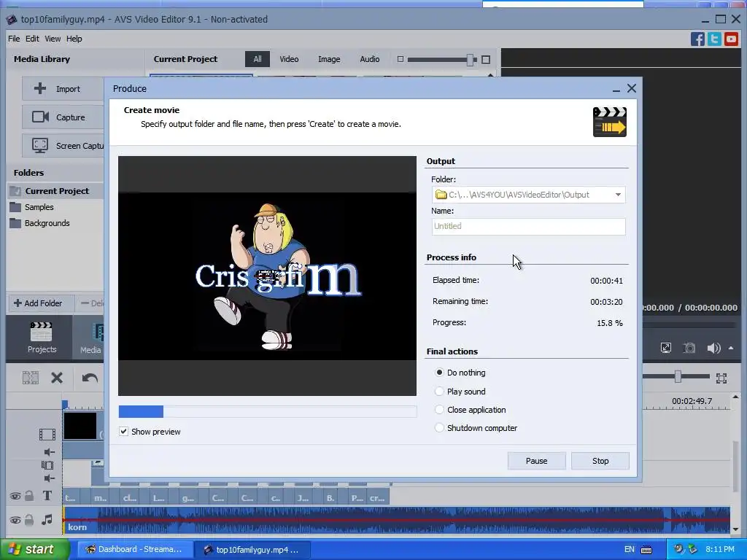Select the Current Project folder
The height and width of the screenshot is (560, 747).
coord(55,191)
